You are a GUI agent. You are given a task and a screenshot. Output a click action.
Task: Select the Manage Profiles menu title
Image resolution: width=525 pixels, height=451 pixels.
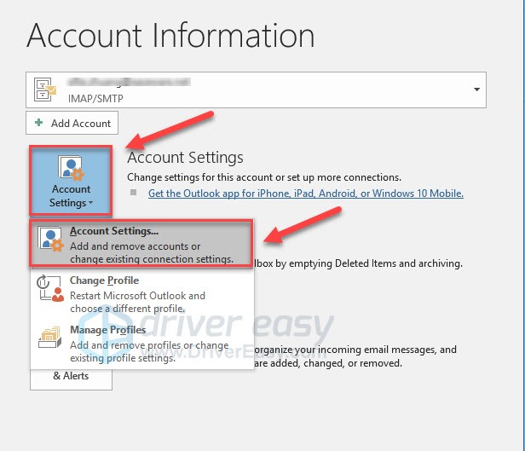pos(107,330)
